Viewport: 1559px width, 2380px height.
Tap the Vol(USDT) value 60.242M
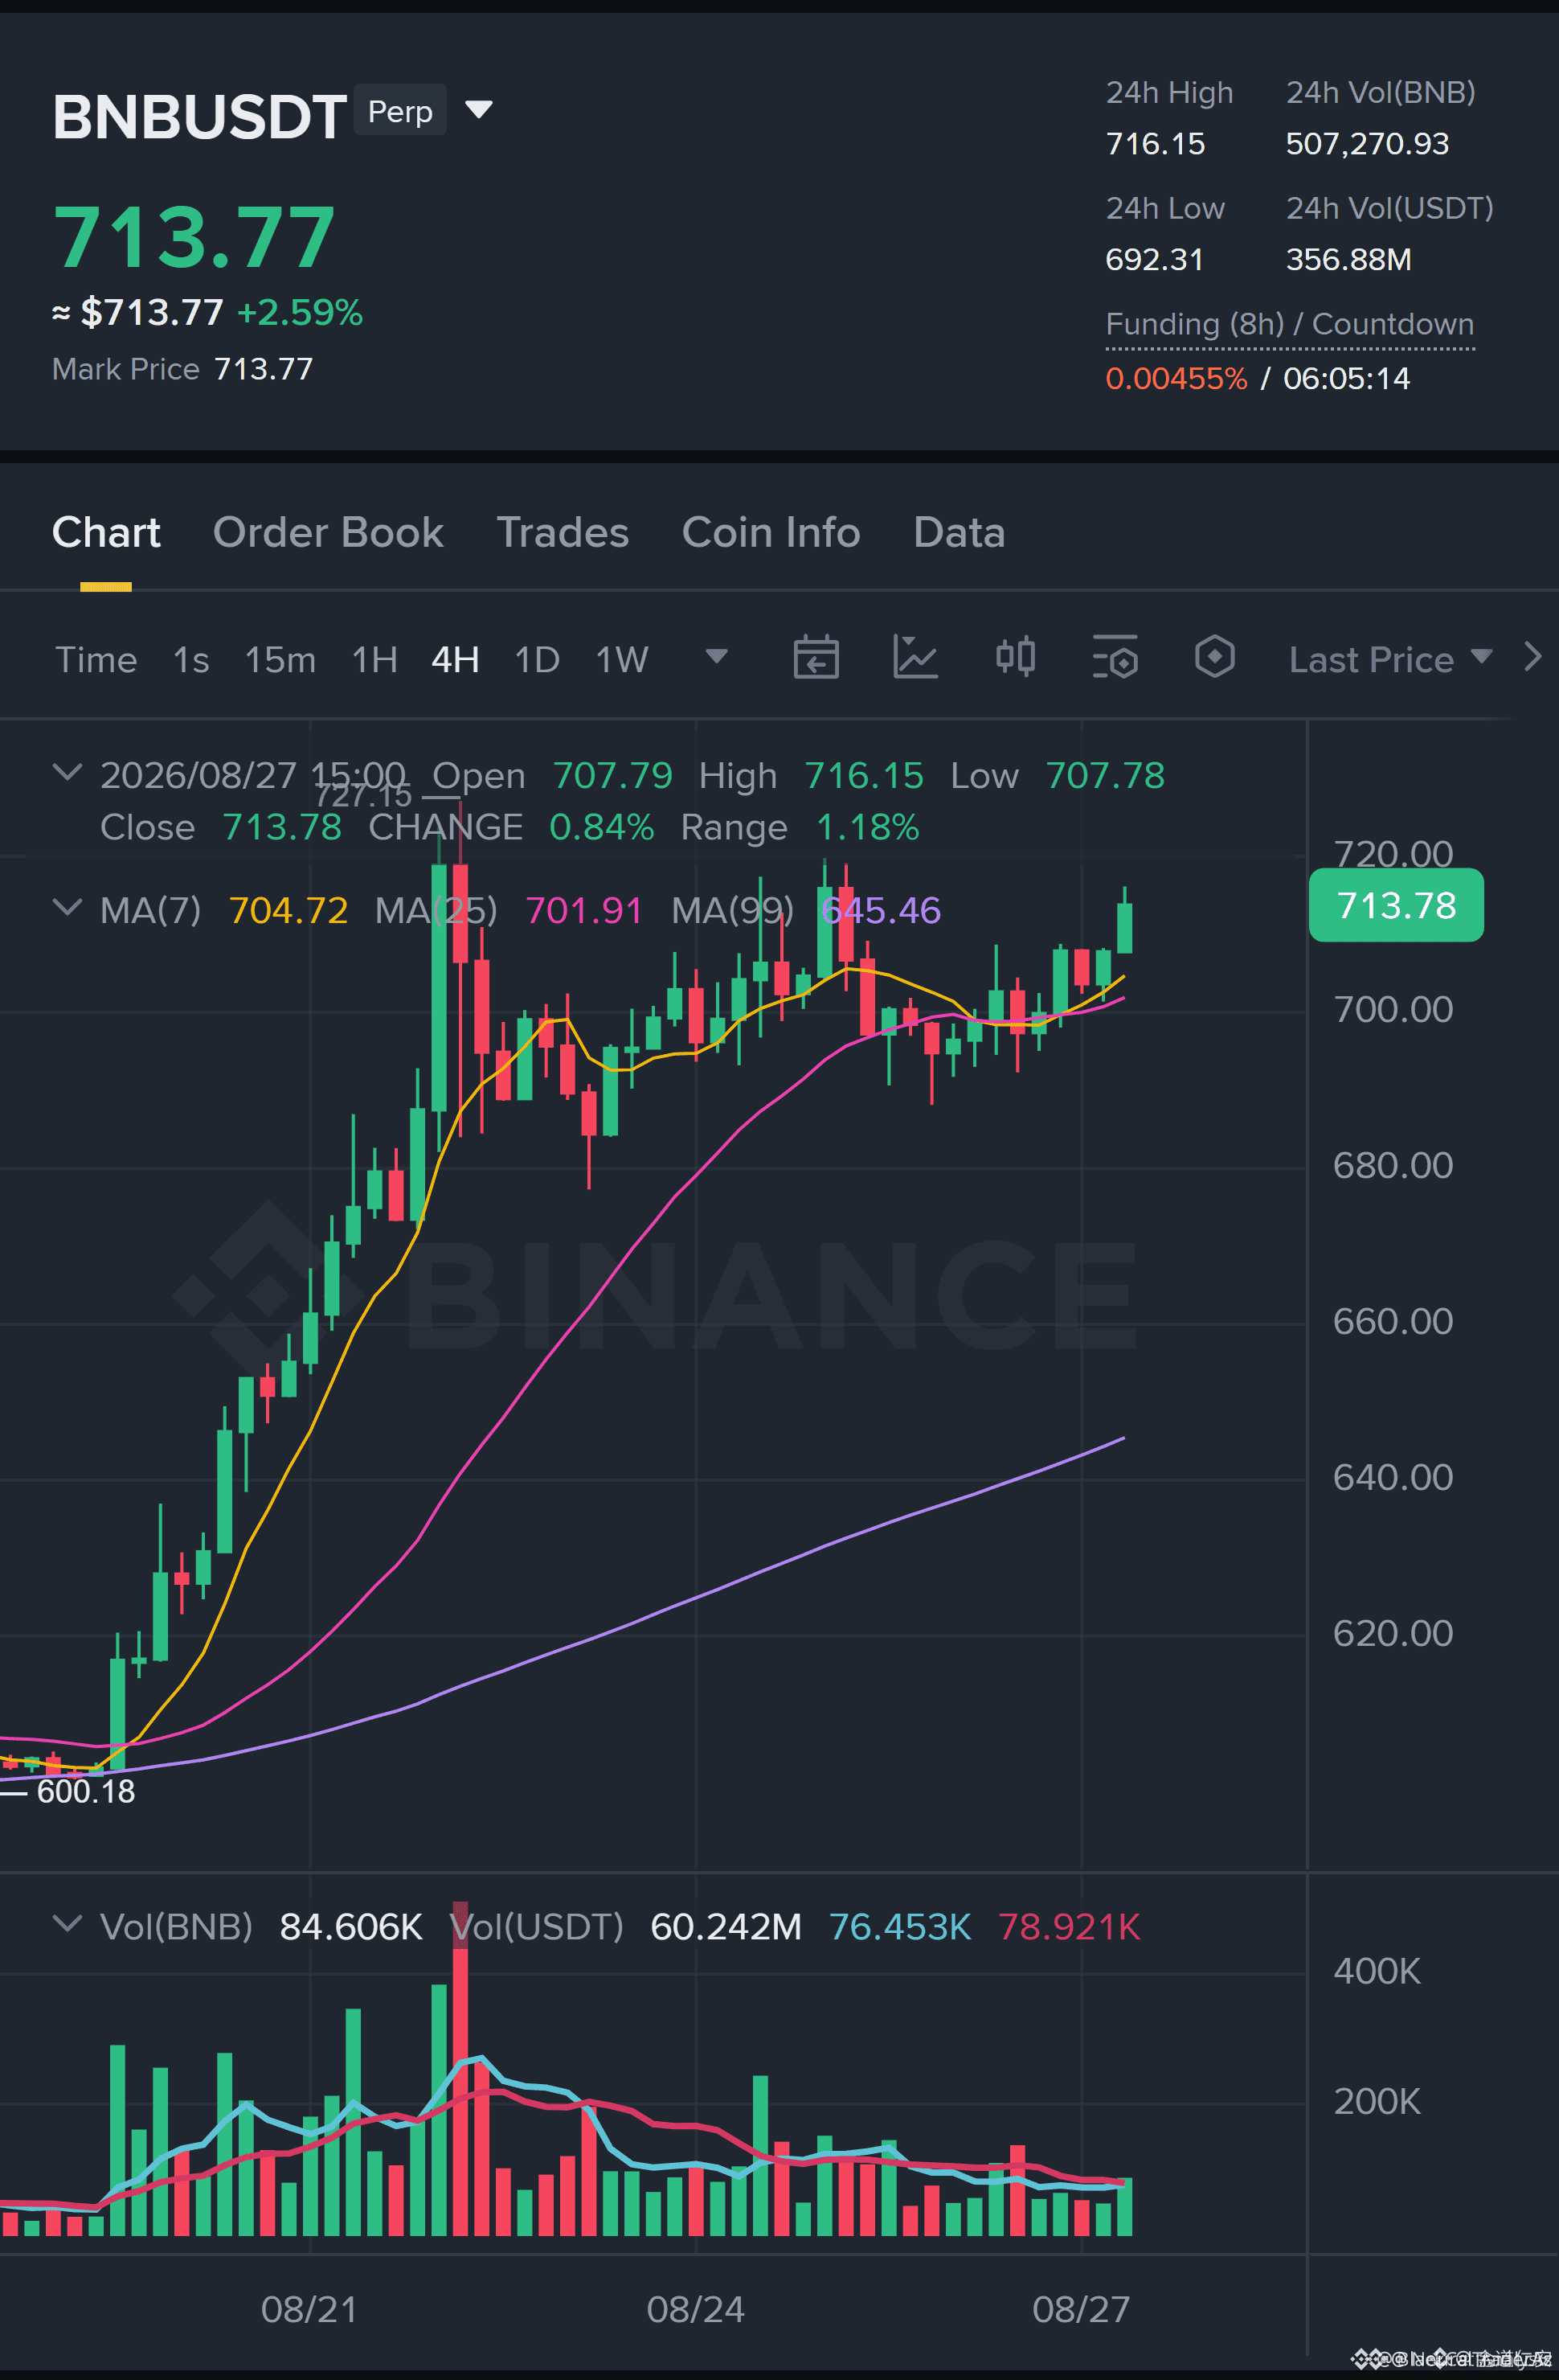point(726,1926)
